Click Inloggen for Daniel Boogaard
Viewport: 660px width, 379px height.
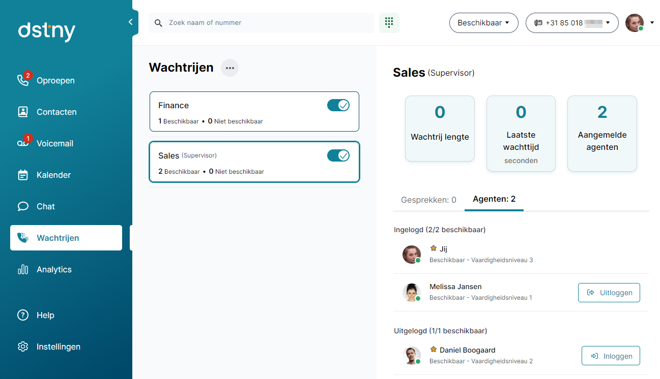click(x=610, y=356)
